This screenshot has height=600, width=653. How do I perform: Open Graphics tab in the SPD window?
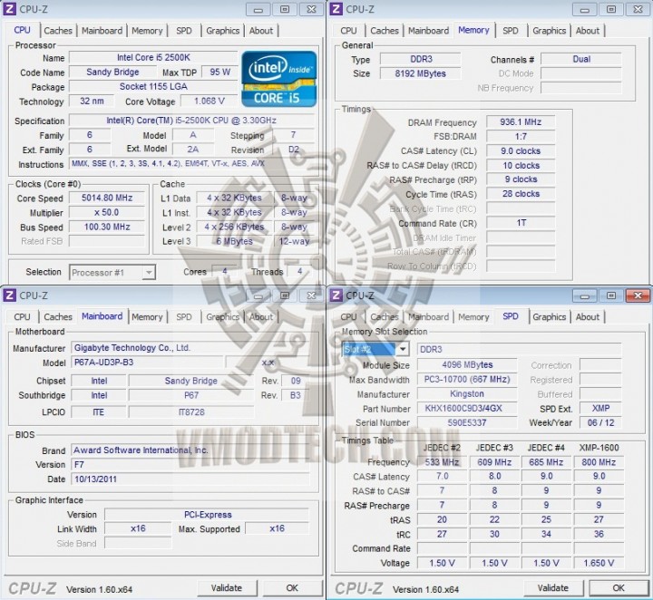tap(550, 317)
